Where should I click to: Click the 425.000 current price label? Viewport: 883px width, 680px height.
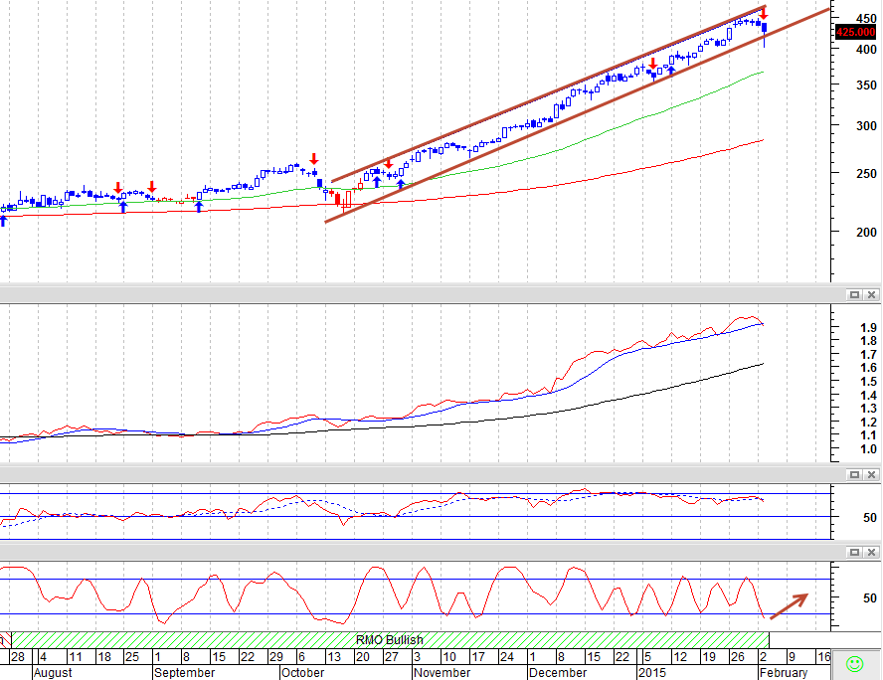point(856,32)
